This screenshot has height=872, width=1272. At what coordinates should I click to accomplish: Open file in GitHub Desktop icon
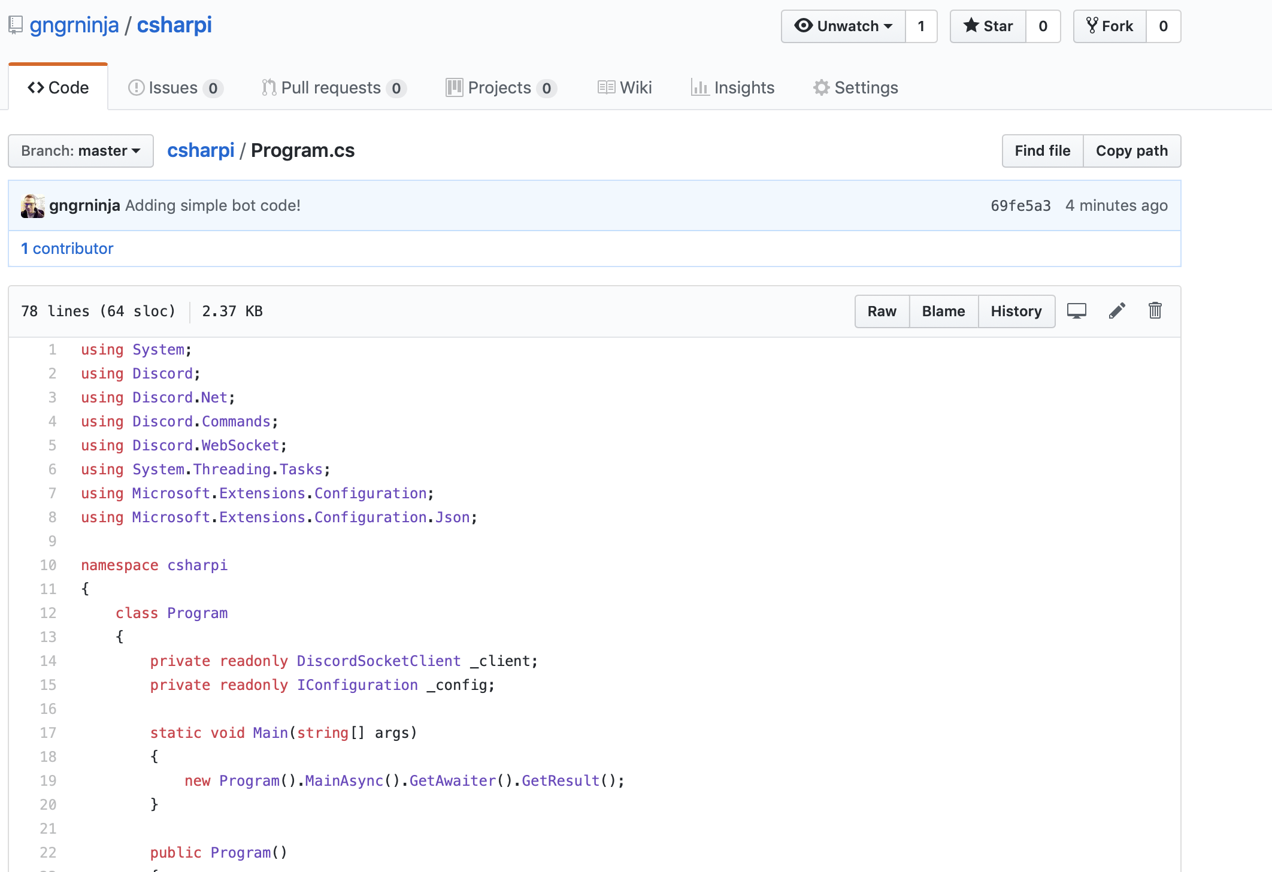1076,311
